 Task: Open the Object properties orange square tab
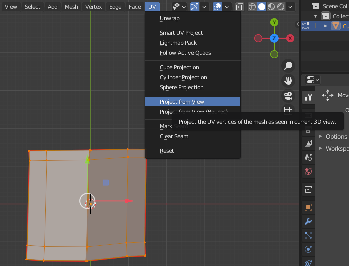pos(308,207)
